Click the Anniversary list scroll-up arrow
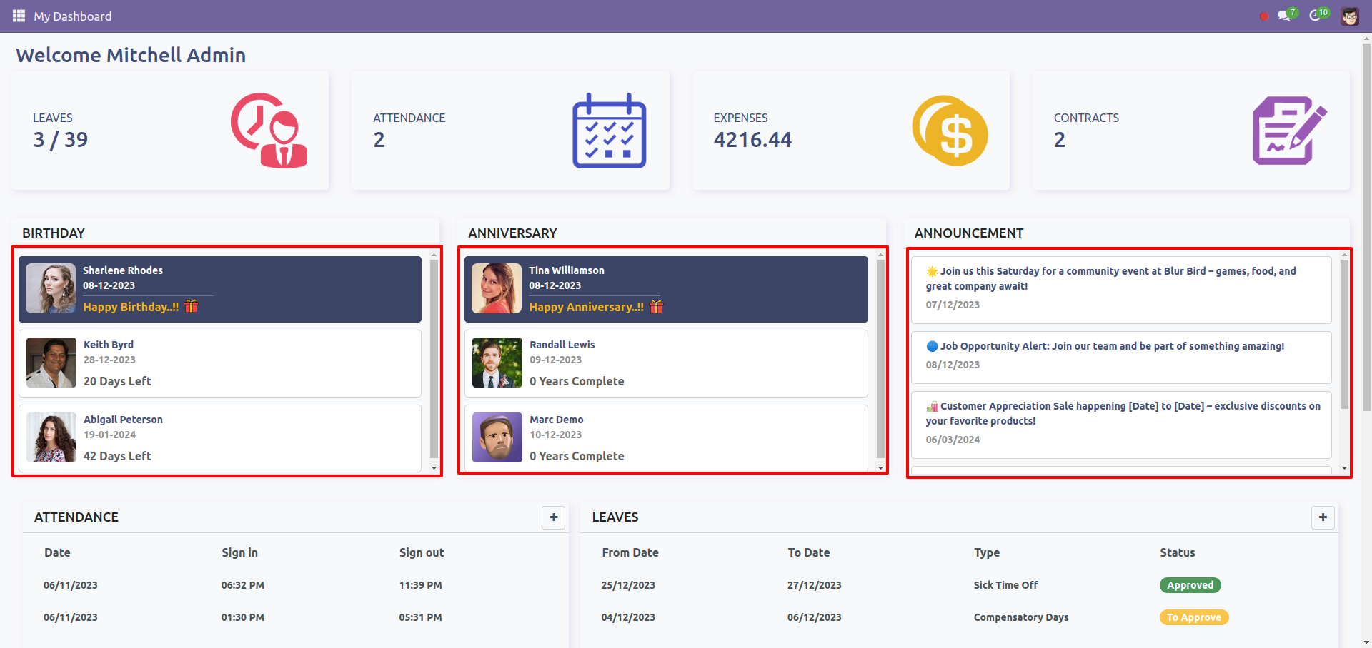Screen dimensions: 1372x648 pyautogui.click(x=880, y=255)
